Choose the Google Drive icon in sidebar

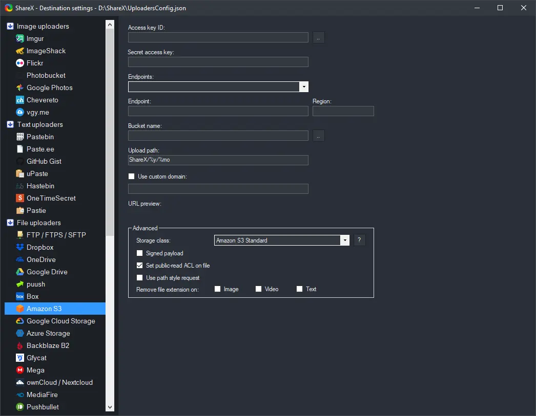point(20,272)
